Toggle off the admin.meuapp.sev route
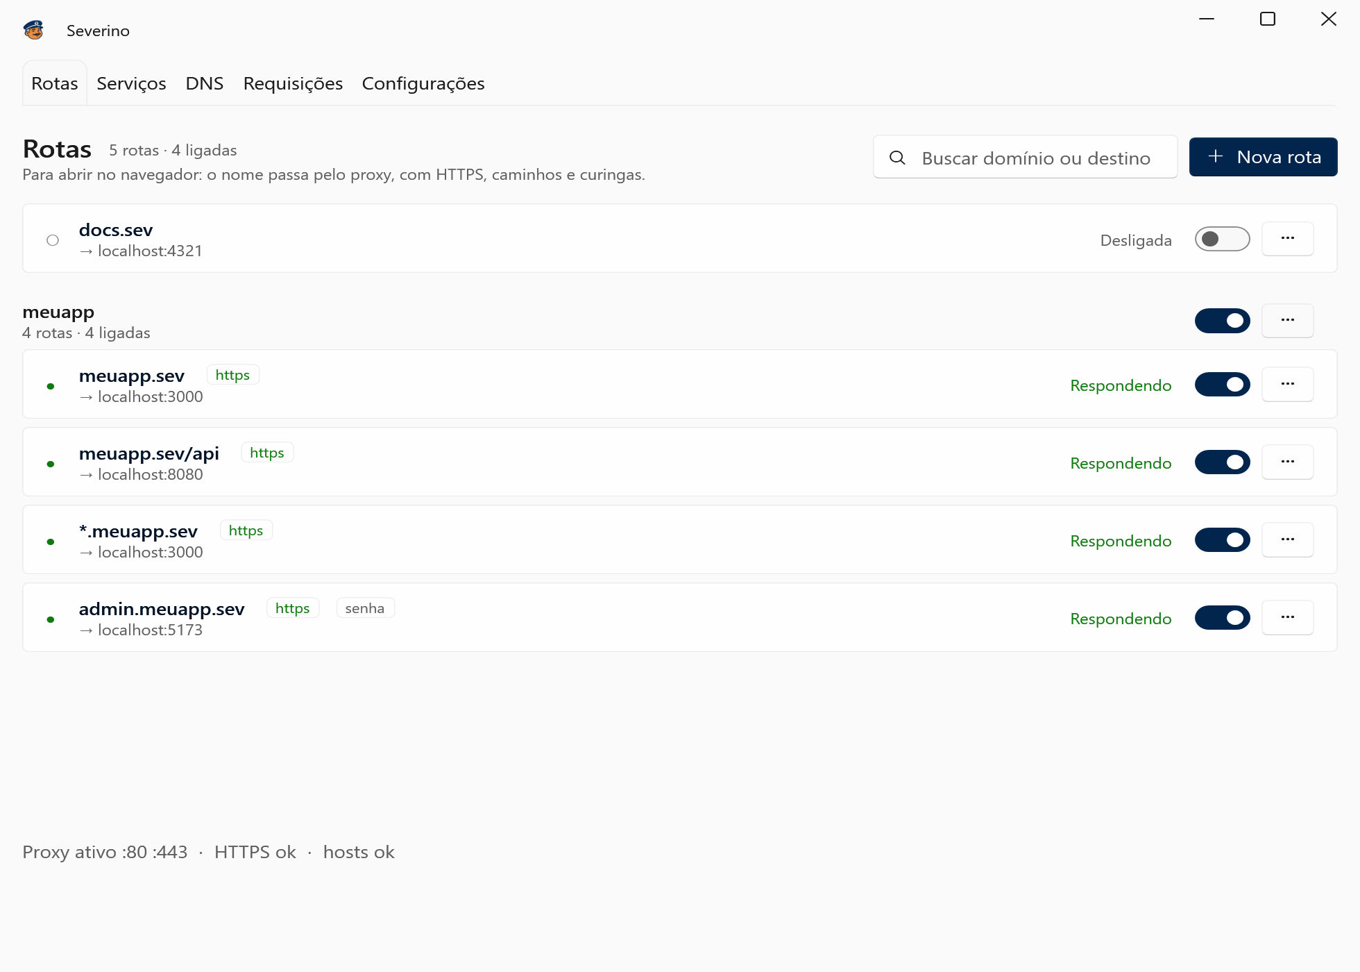The height and width of the screenshot is (972, 1360). 1222,618
